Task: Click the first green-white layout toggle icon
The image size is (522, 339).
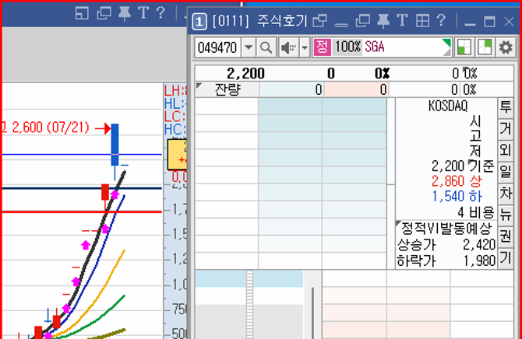Action: click(464, 47)
